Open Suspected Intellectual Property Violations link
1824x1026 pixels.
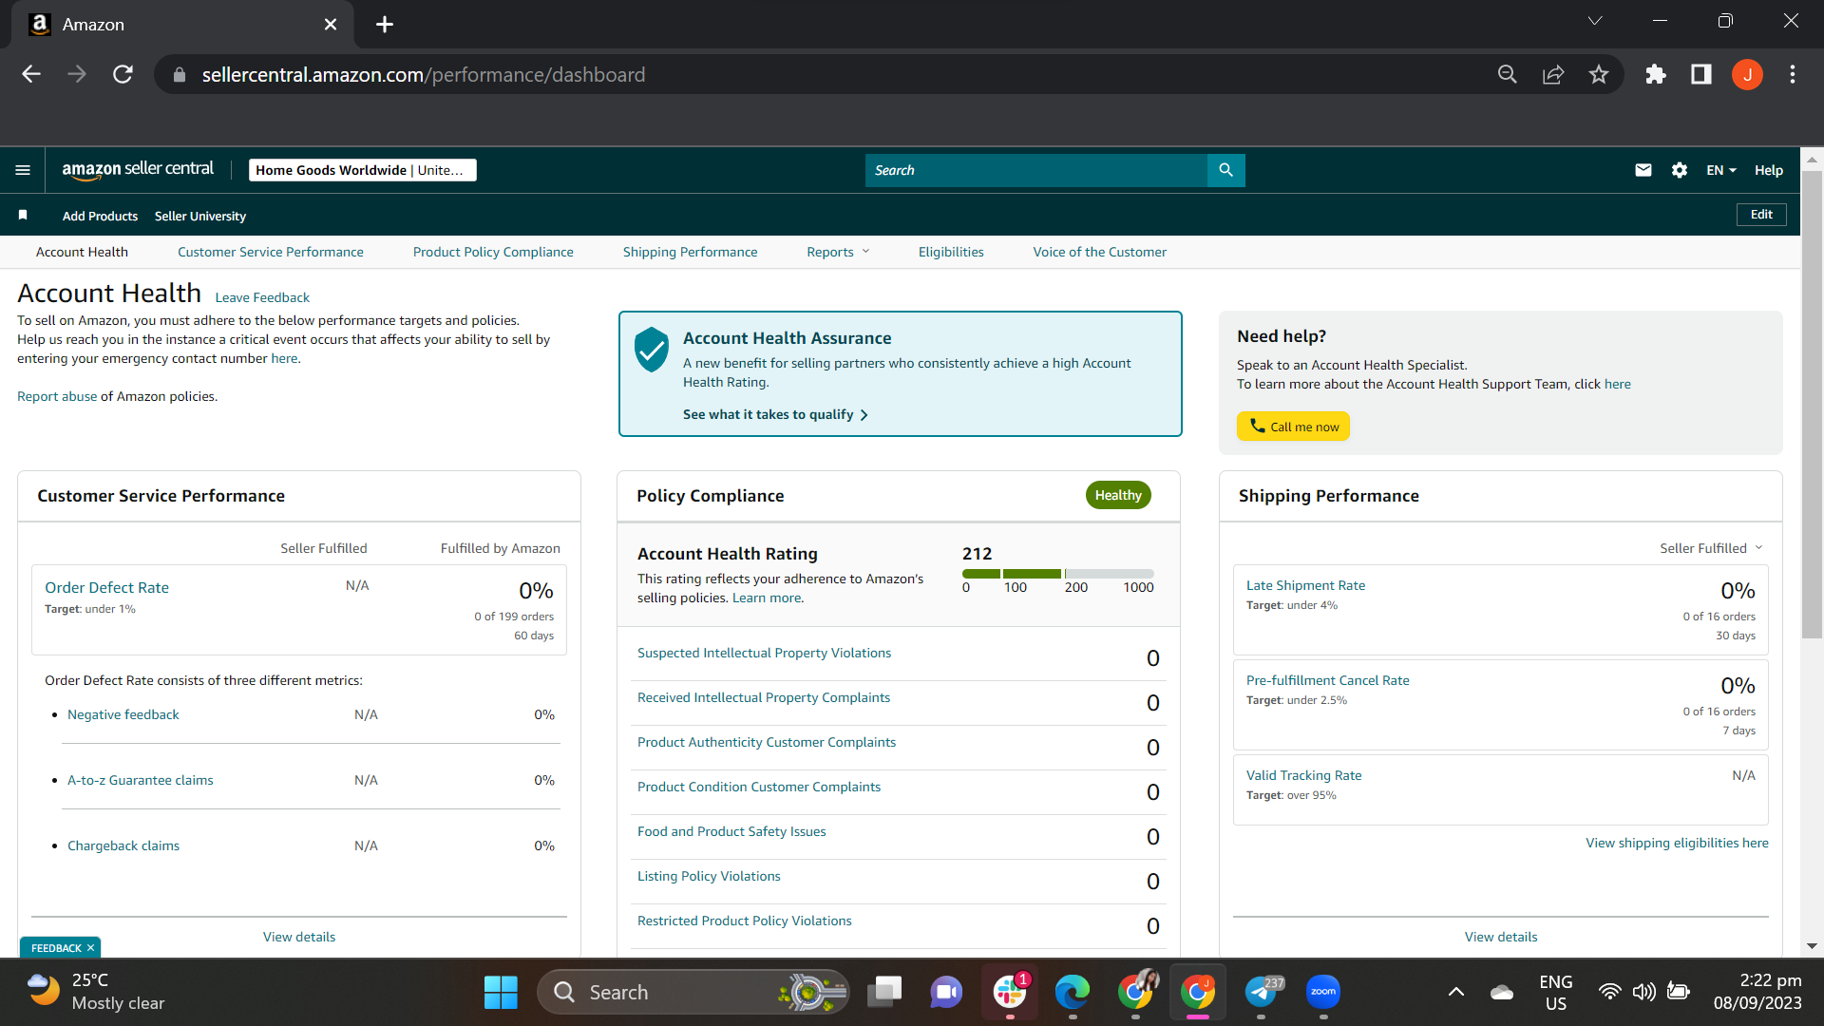[764, 653]
